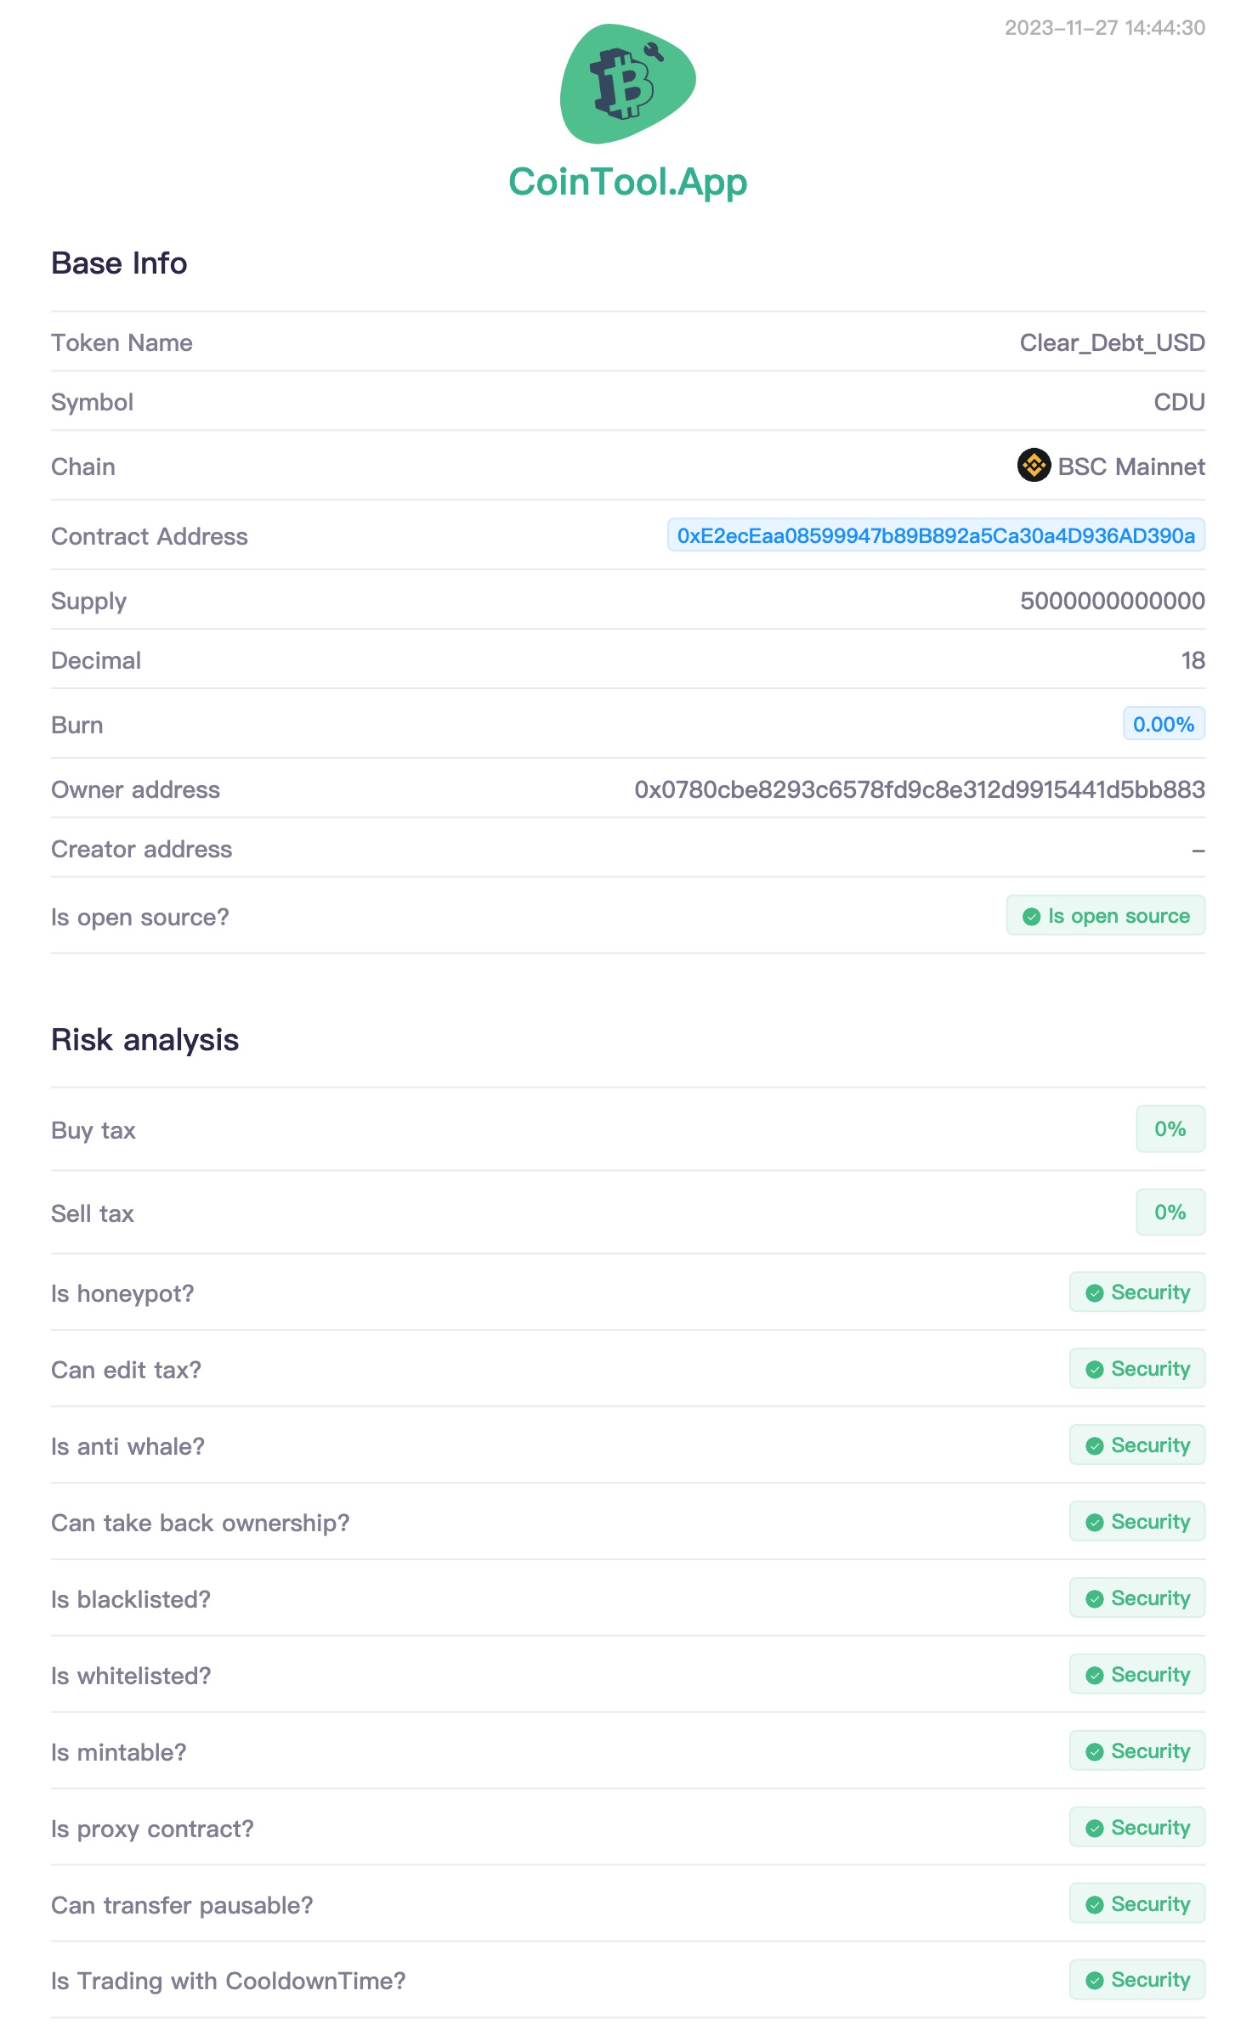Screen dimensions: 1258x2030
Task: Click the Is blacklisted Security check icon
Action: pyautogui.click(x=1095, y=1599)
